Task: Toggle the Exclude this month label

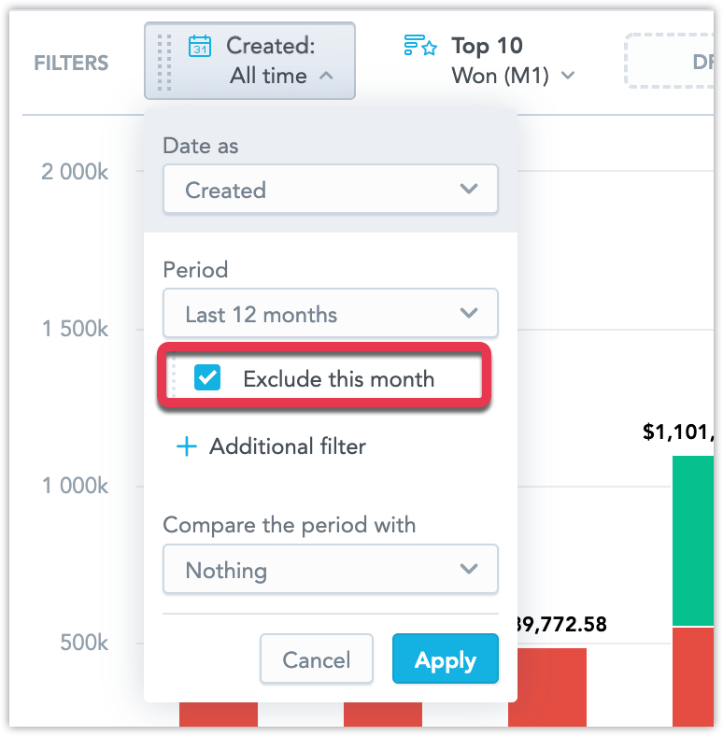Action: click(338, 379)
